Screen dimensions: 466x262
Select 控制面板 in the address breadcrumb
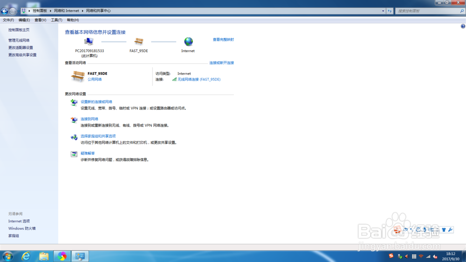click(x=40, y=11)
